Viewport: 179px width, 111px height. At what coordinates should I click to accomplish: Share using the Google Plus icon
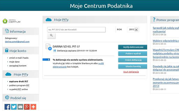[x=27, y=107]
